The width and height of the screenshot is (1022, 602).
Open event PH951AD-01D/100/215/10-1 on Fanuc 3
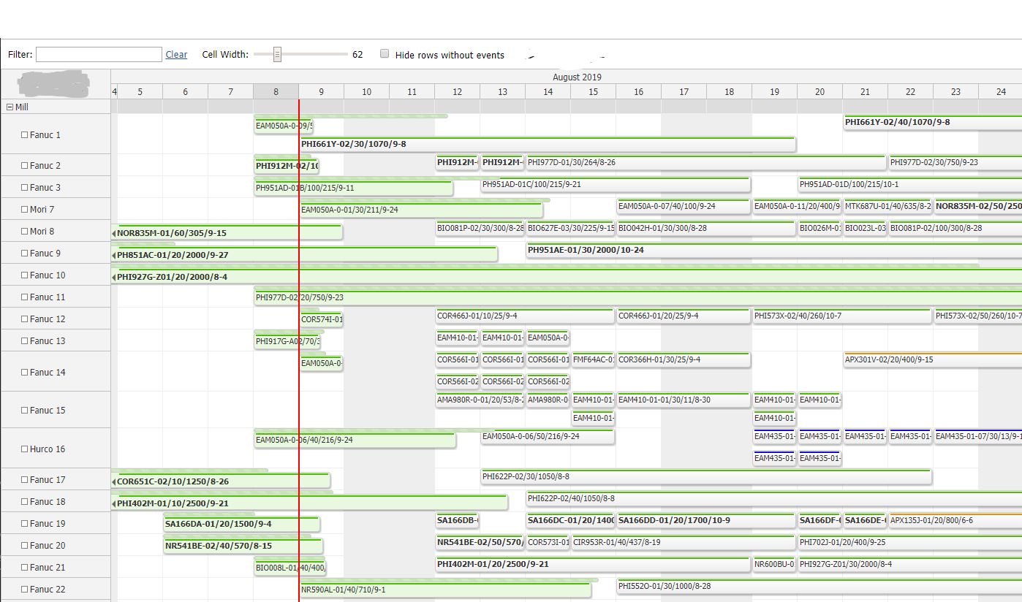[910, 185]
